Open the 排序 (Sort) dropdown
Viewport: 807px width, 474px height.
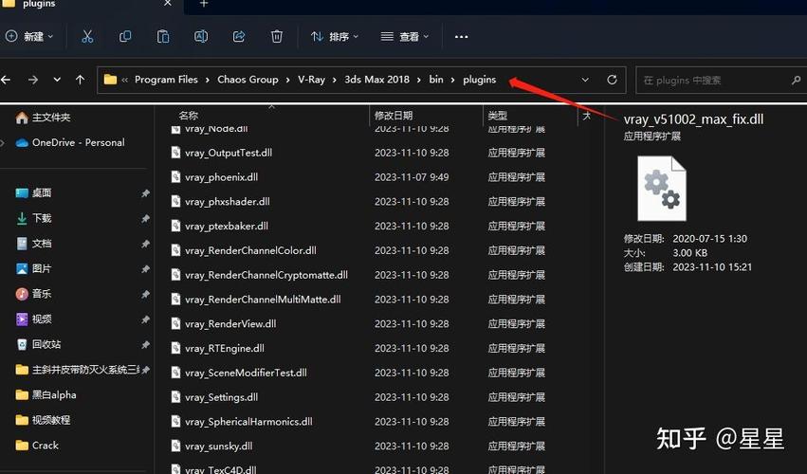[335, 36]
